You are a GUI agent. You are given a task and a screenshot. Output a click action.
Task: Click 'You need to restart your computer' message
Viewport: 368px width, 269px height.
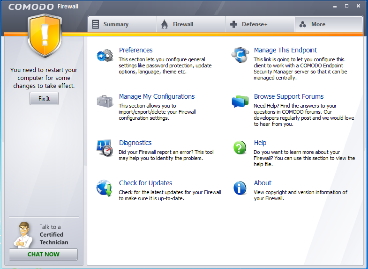tap(44, 78)
